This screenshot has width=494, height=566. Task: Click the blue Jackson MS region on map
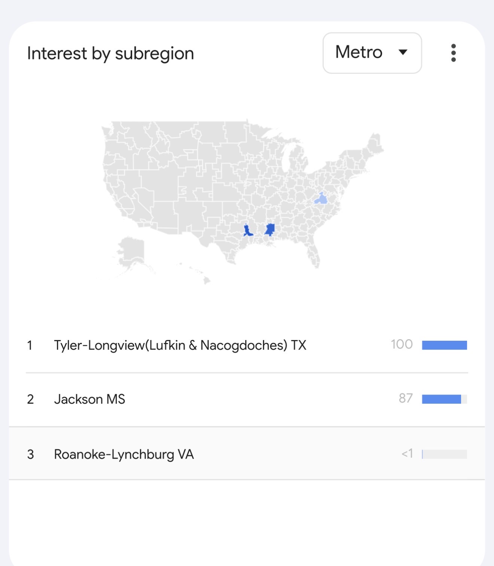pyautogui.click(x=270, y=229)
